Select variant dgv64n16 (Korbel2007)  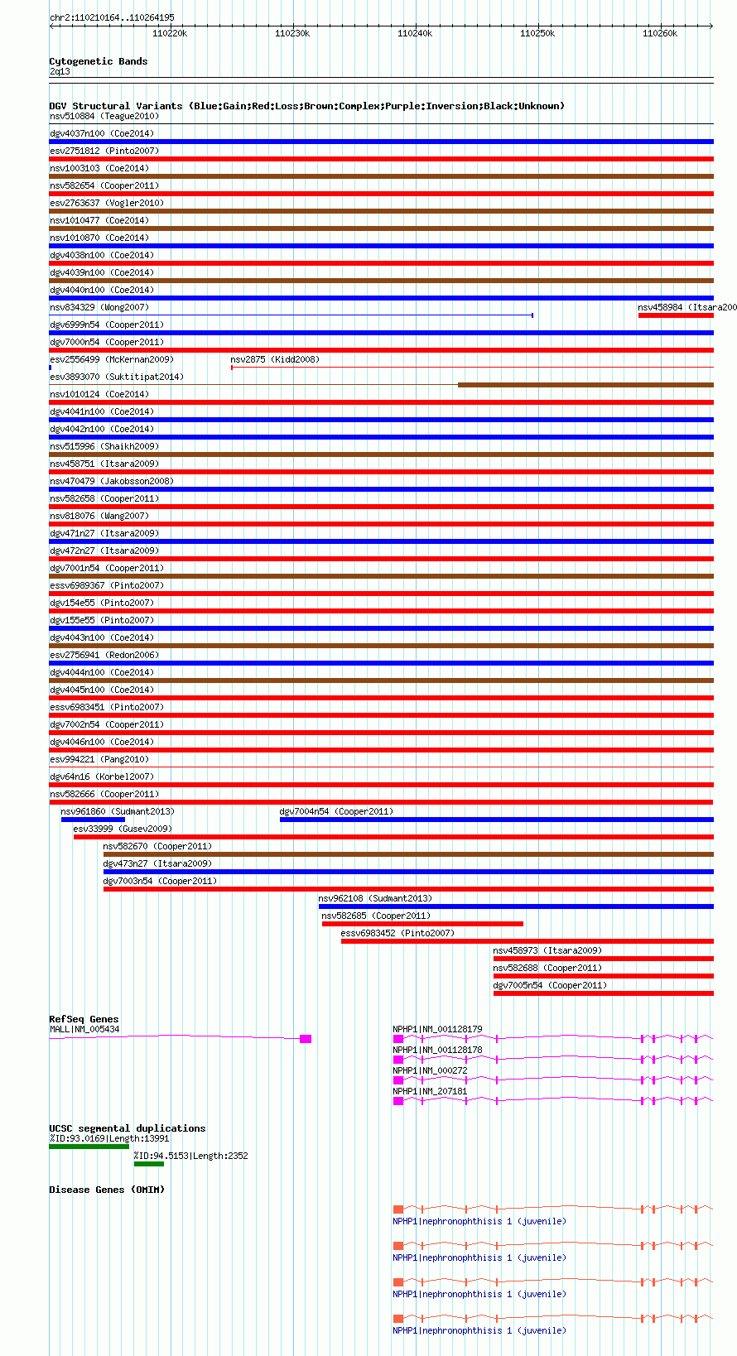[102, 777]
